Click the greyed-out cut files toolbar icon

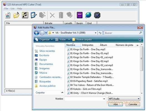[42, 15]
